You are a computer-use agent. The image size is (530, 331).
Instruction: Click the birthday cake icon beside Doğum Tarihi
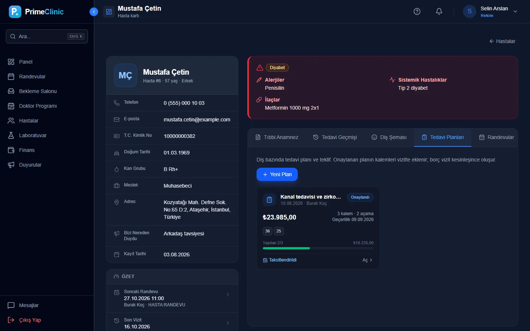tap(117, 153)
